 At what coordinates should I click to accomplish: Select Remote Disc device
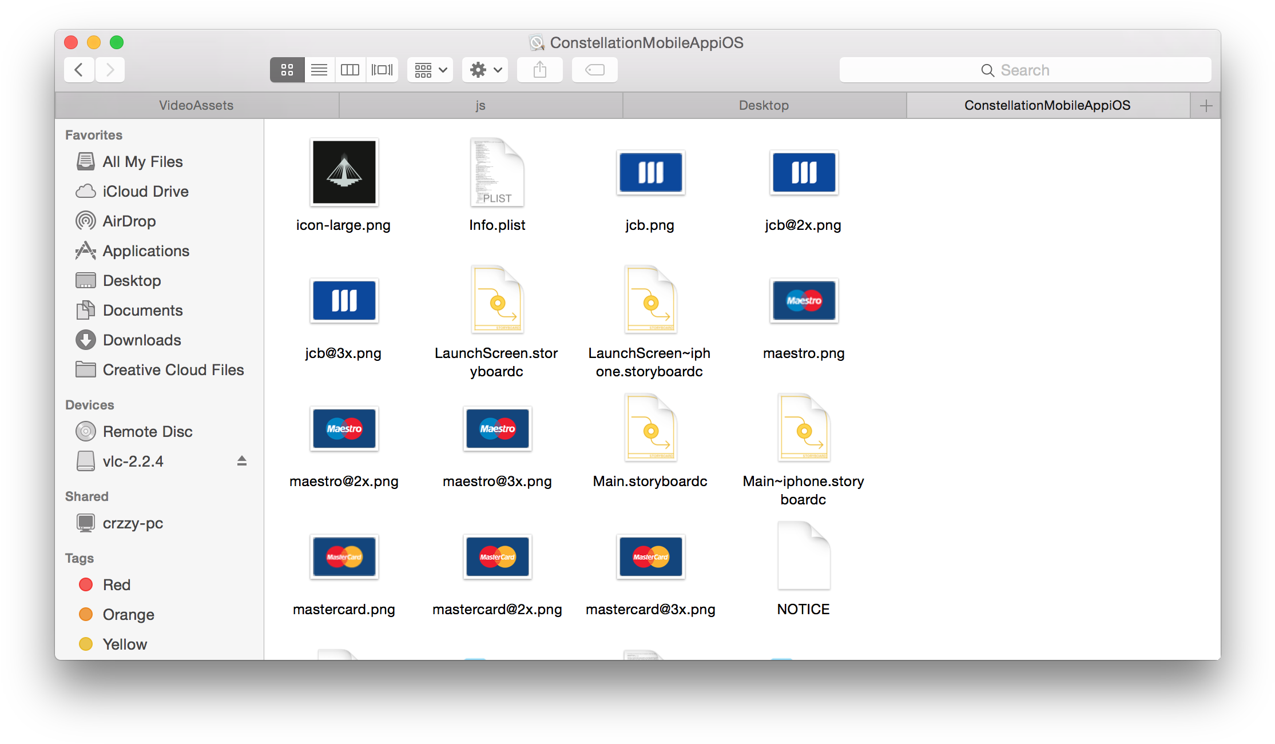(x=159, y=432)
